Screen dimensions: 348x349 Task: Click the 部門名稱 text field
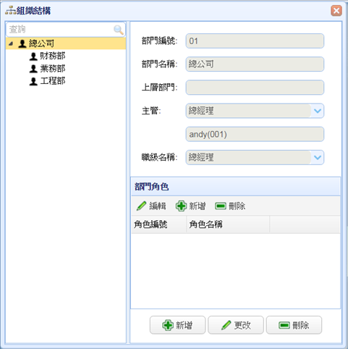point(255,64)
